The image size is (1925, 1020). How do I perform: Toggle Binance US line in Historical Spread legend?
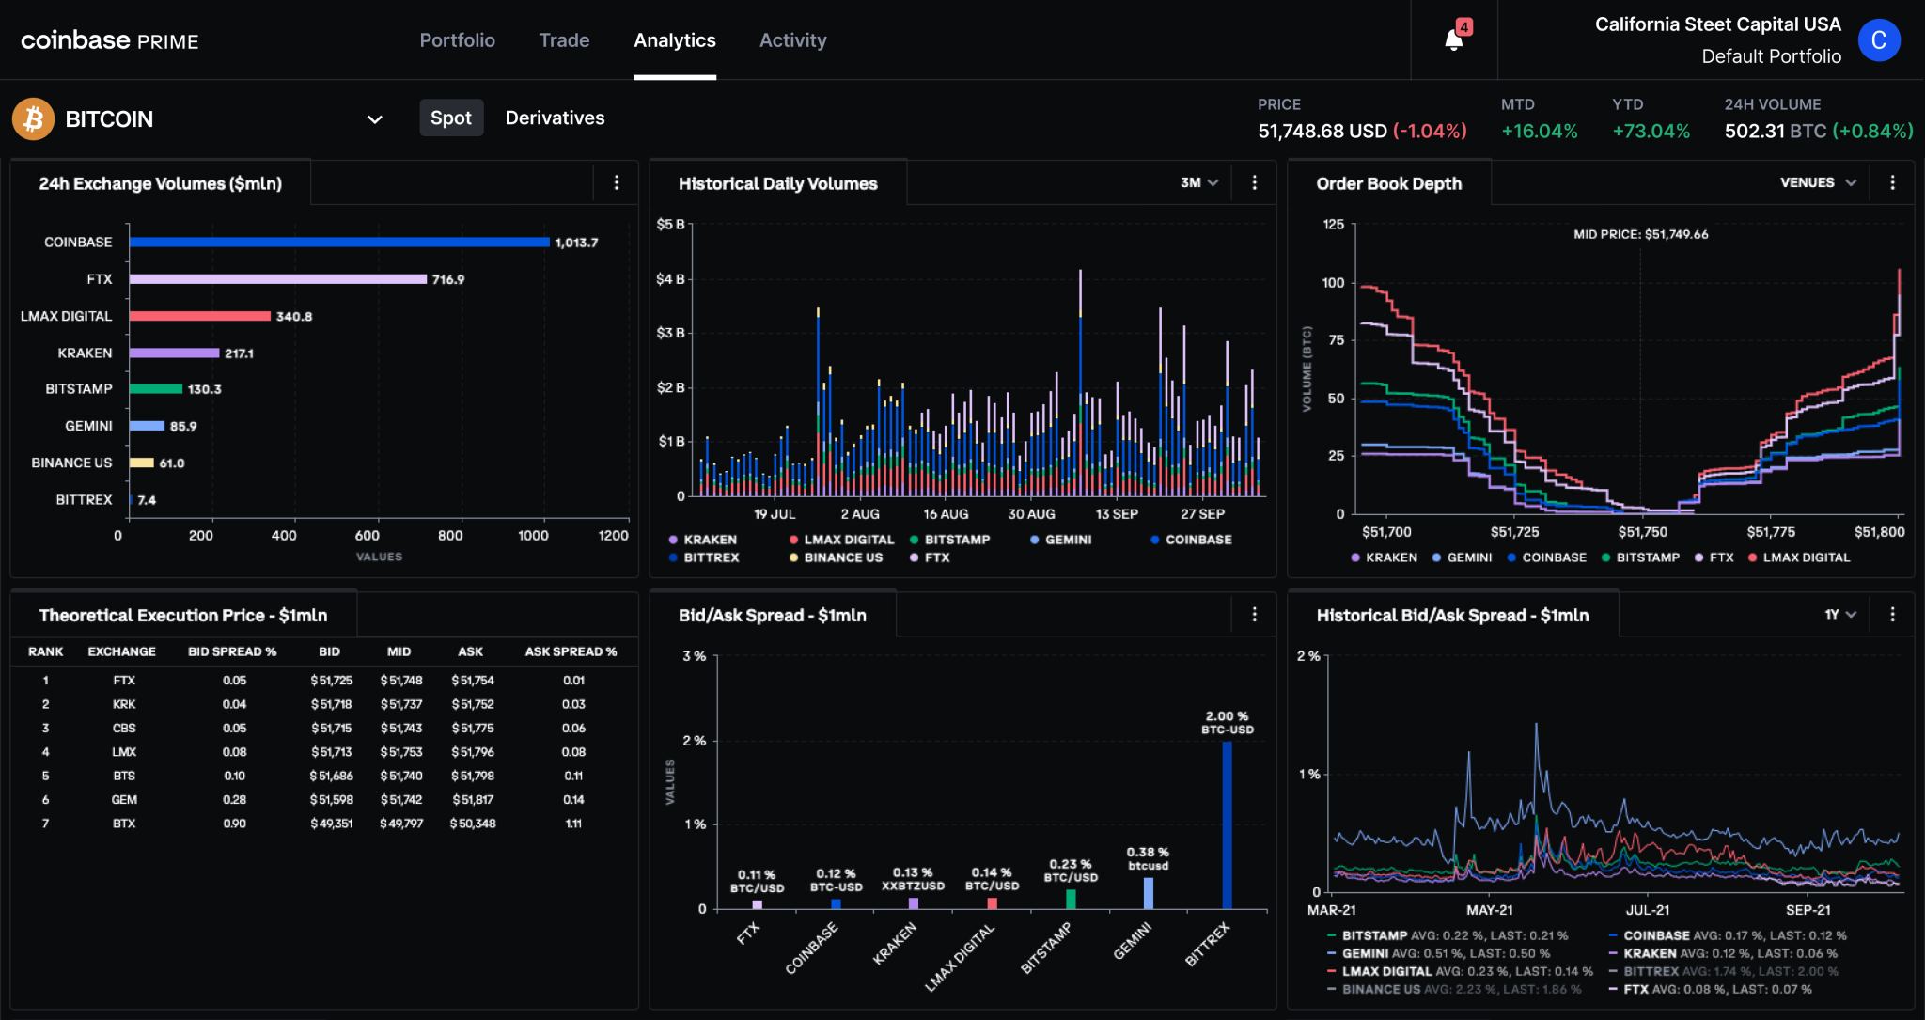[1454, 989]
